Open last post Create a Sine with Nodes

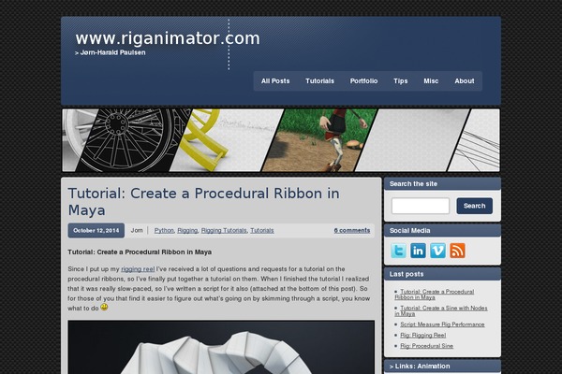[x=441, y=310]
